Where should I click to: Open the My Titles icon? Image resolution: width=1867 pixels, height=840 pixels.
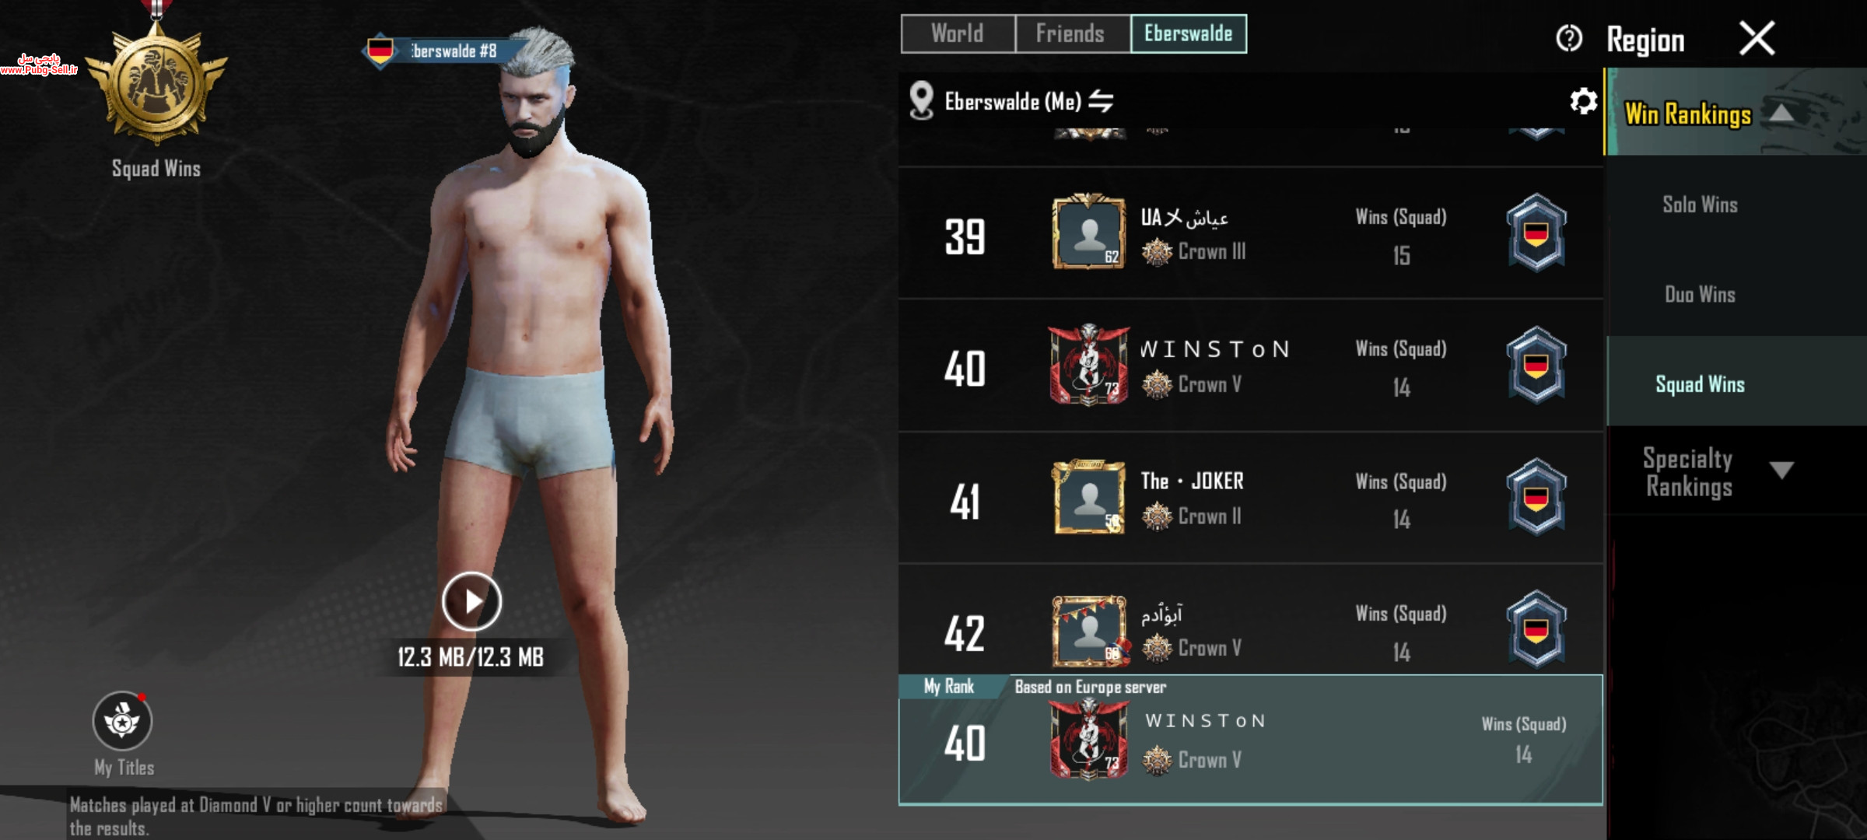pos(122,721)
